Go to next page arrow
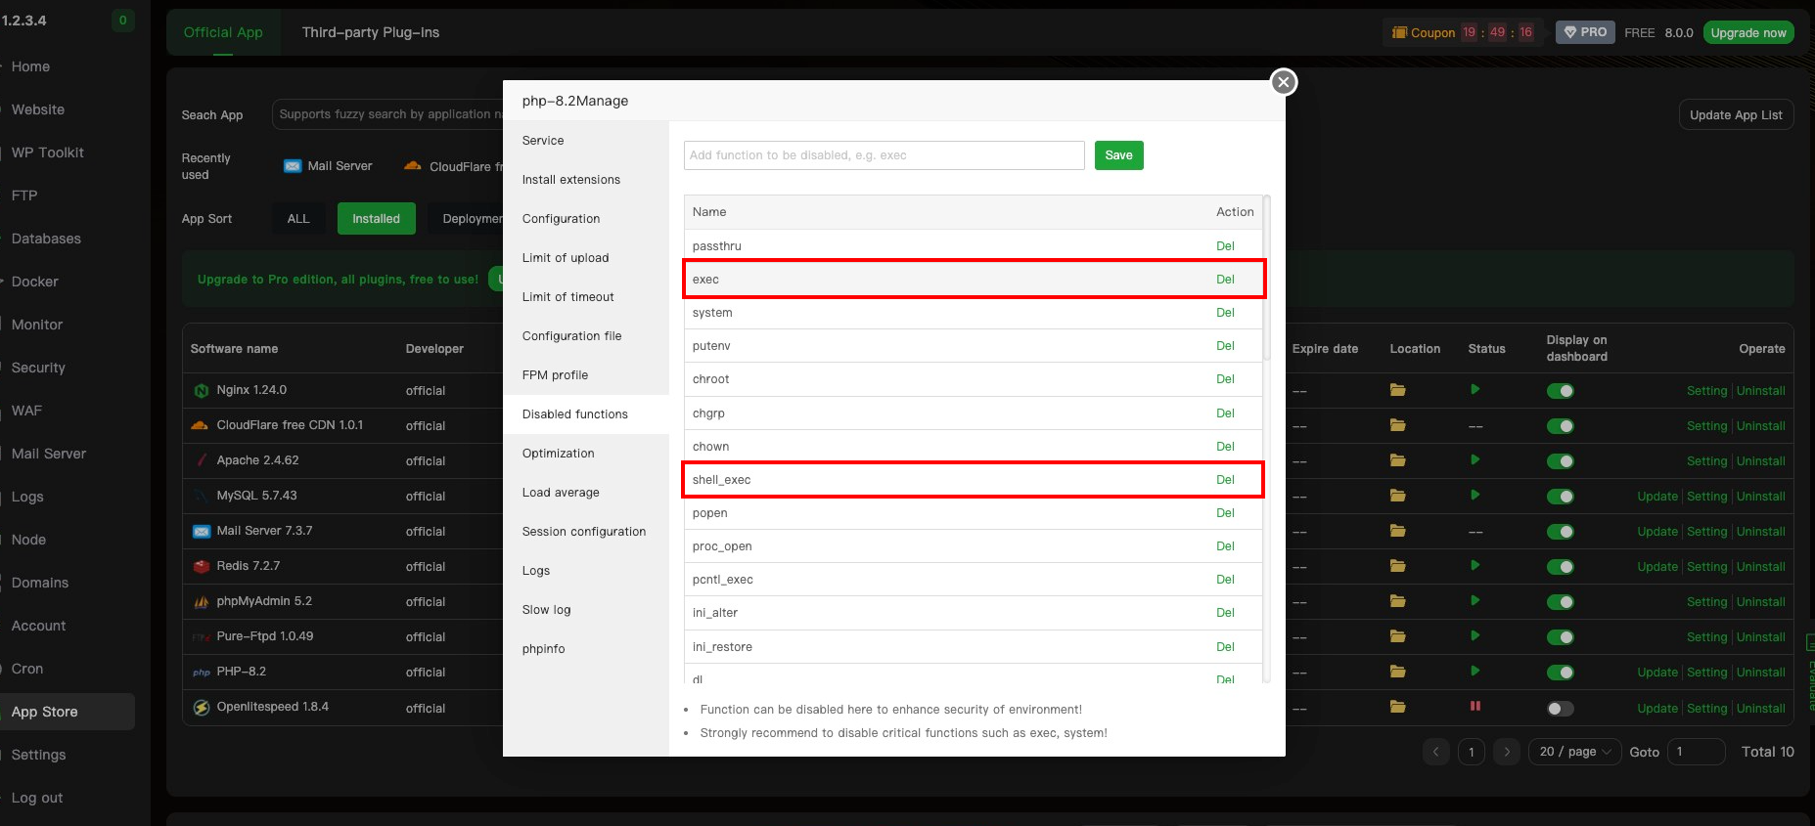Viewport: 1815px width, 826px height. point(1507,752)
